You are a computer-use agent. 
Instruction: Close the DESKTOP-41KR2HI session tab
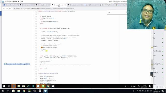pyautogui.click(x=19, y=2)
